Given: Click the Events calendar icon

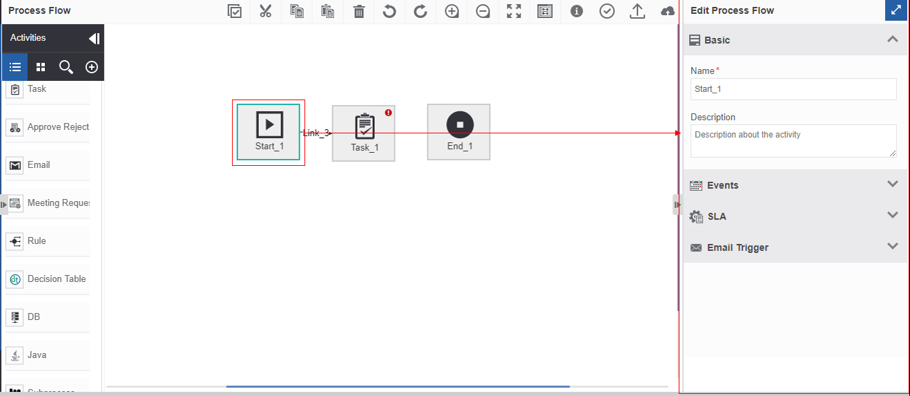Looking at the screenshot, I should (x=696, y=185).
